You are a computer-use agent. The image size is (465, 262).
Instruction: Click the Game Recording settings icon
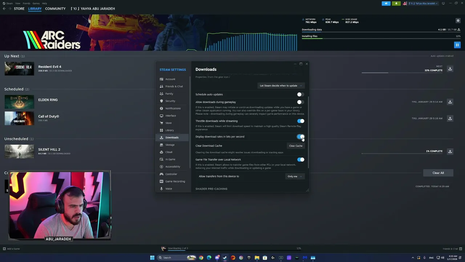pos(161,181)
